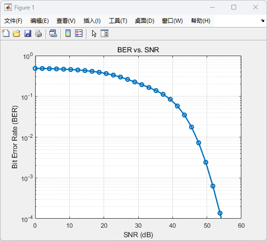Open the Property Inspector icon
This screenshot has width=267, height=241.
pyautogui.click(x=105, y=33)
